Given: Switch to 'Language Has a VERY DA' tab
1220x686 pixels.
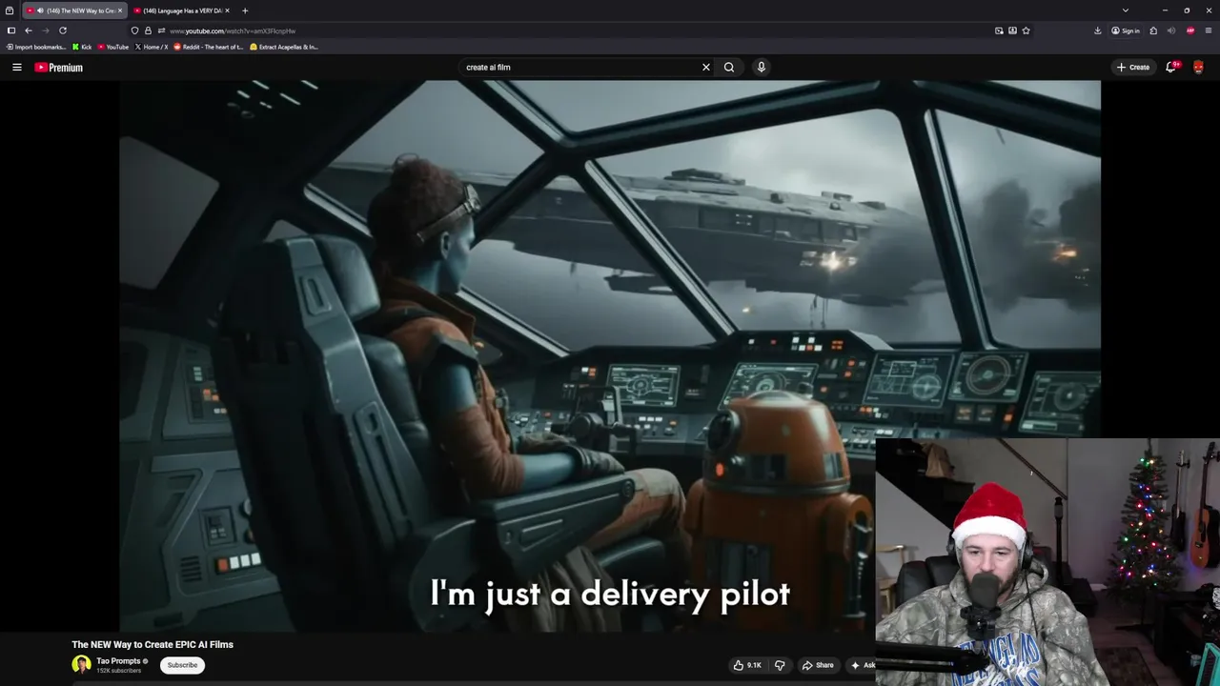Looking at the screenshot, I should [181, 10].
